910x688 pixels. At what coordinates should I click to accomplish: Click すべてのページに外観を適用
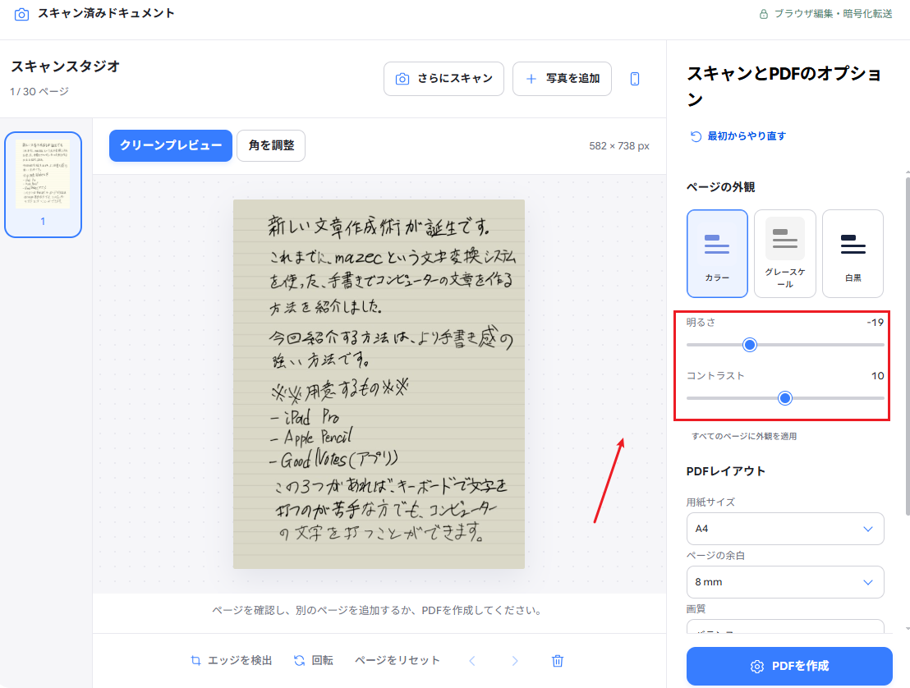pos(744,436)
